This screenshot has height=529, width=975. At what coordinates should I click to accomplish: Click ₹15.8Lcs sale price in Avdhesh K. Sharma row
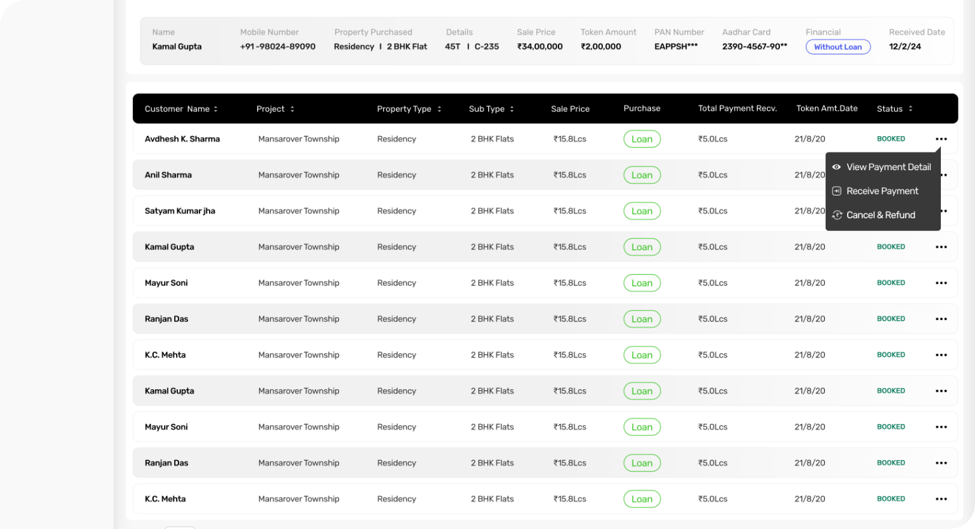[570, 139]
